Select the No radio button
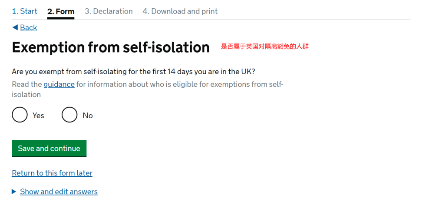The height and width of the screenshot is (208, 429). (69, 115)
